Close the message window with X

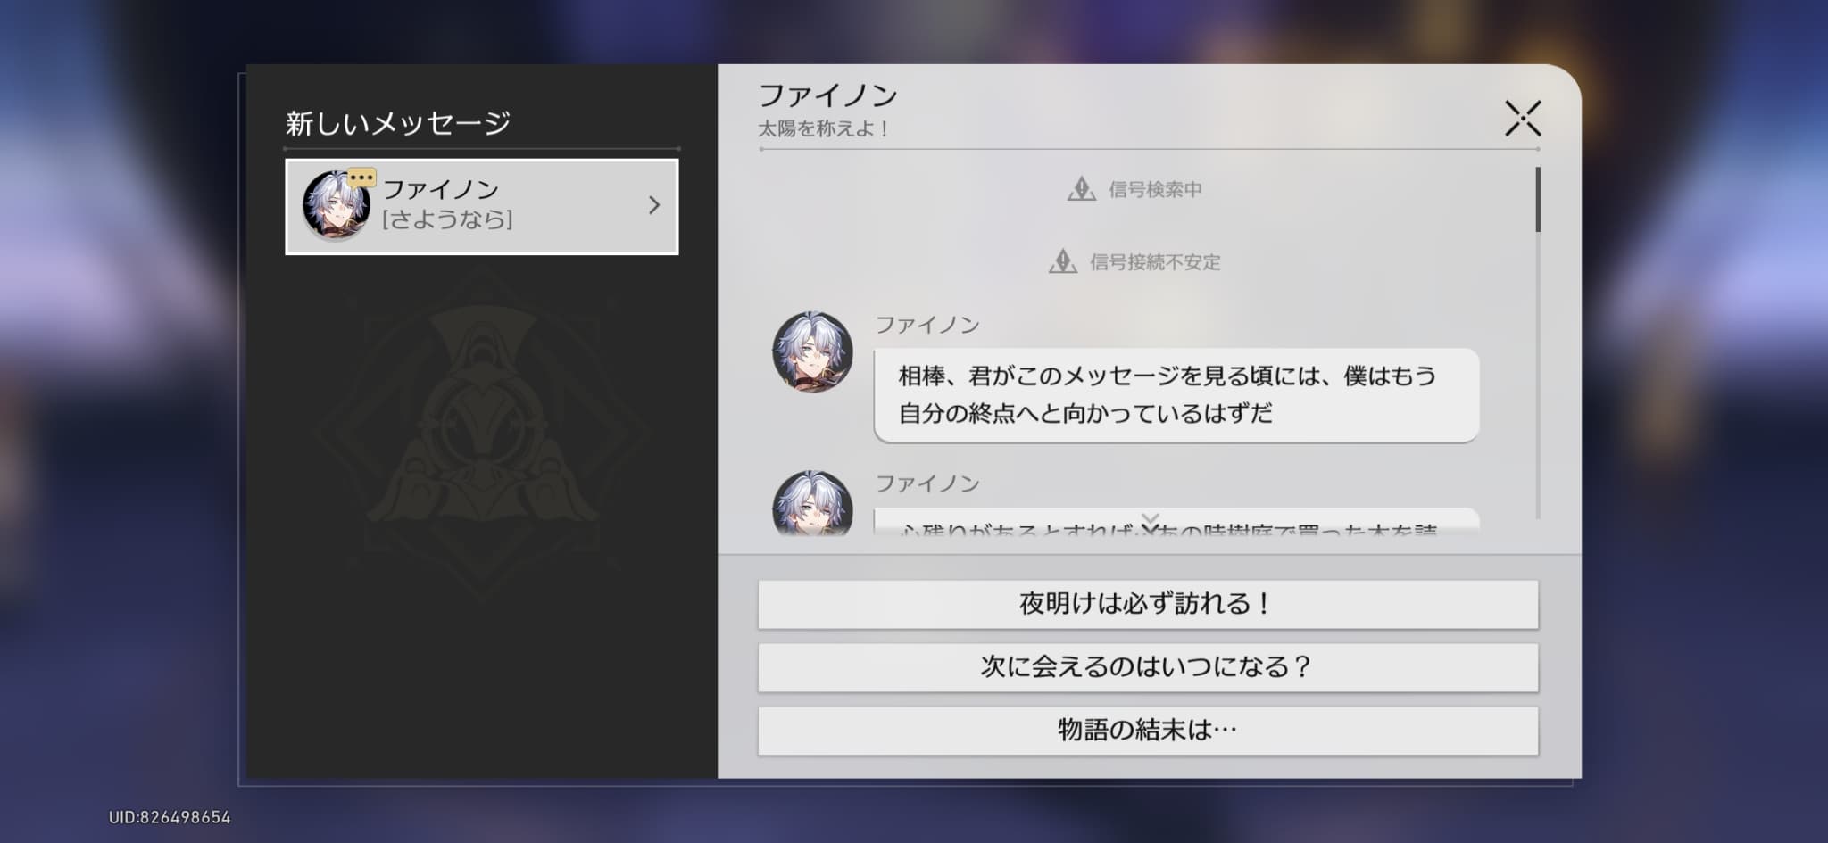[1522, 119]
